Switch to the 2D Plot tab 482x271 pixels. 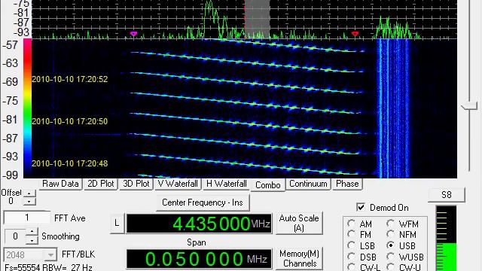point(101,184)
